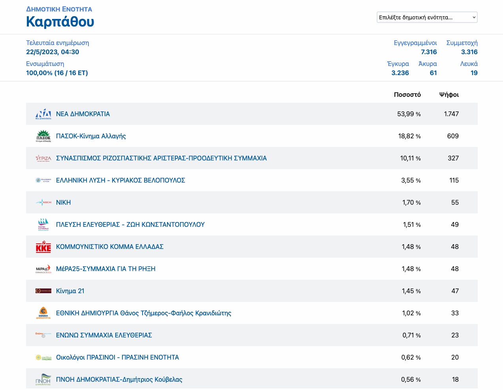The height and width of the screenshot is (390, 503).
Task: Click the ΝΙΚΗ party logo
Action: [x=43, y=202]
